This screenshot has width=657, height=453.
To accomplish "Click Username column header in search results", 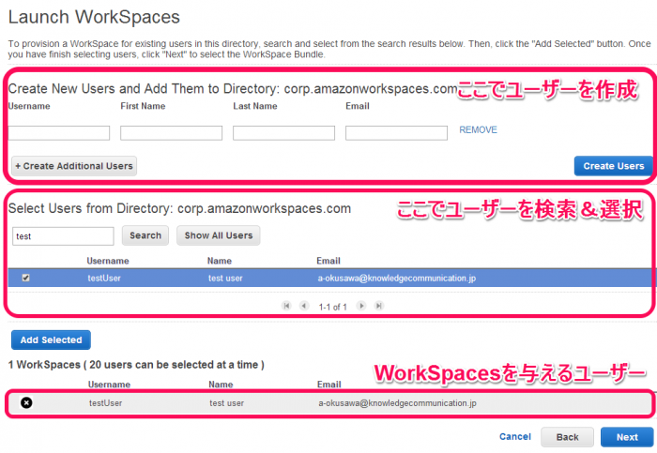I will coord(108,261).
